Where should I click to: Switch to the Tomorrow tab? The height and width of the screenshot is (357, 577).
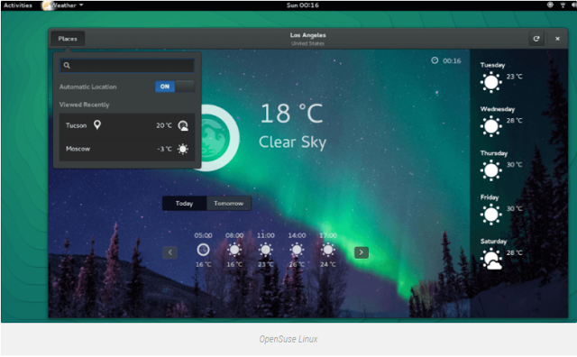point(228,203)
